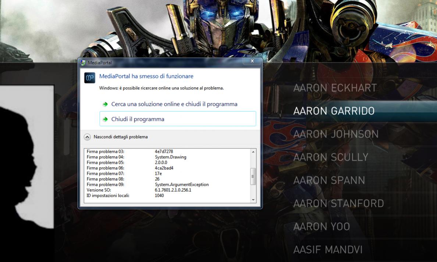Click the details scrollbar up arrow
437x262 pixels.
pyautogui.click(x=253, y=152)
